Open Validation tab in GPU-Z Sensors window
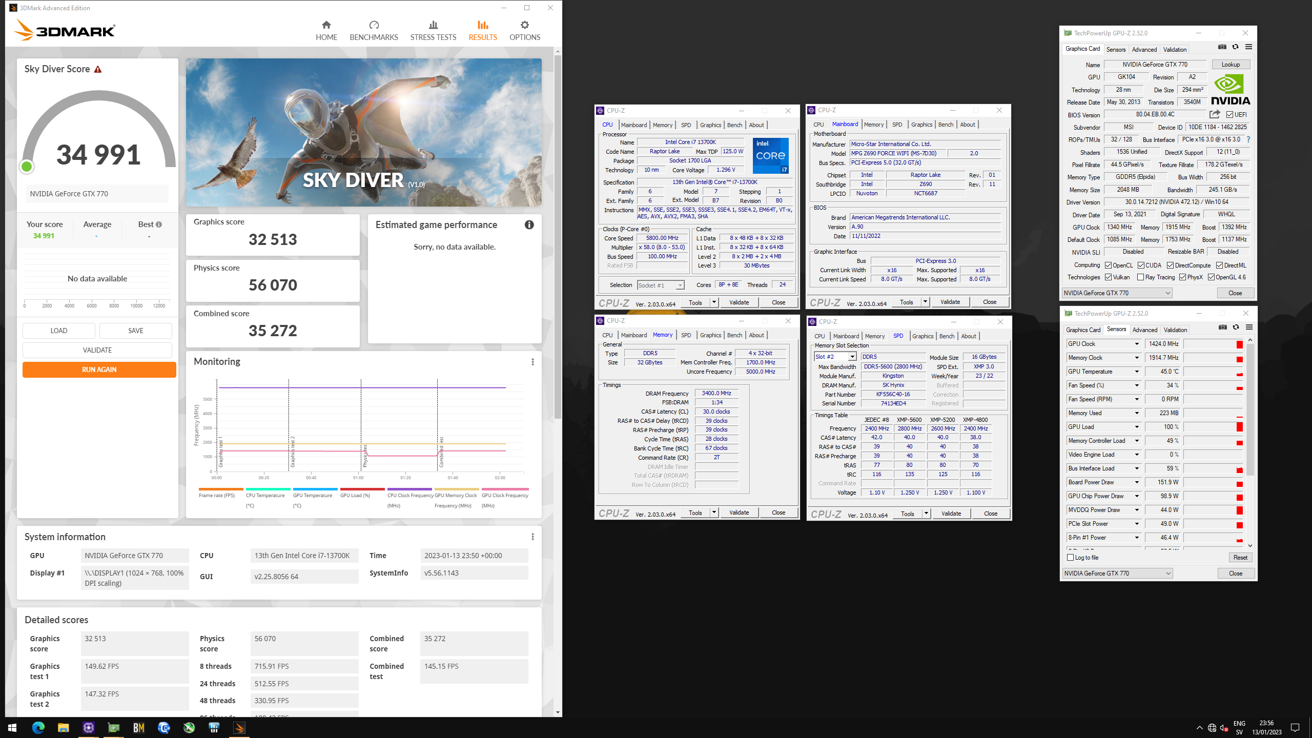 1175,330
